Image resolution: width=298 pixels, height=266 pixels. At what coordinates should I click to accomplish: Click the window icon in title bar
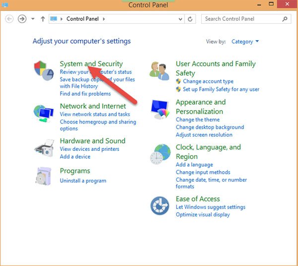[4, 4]
